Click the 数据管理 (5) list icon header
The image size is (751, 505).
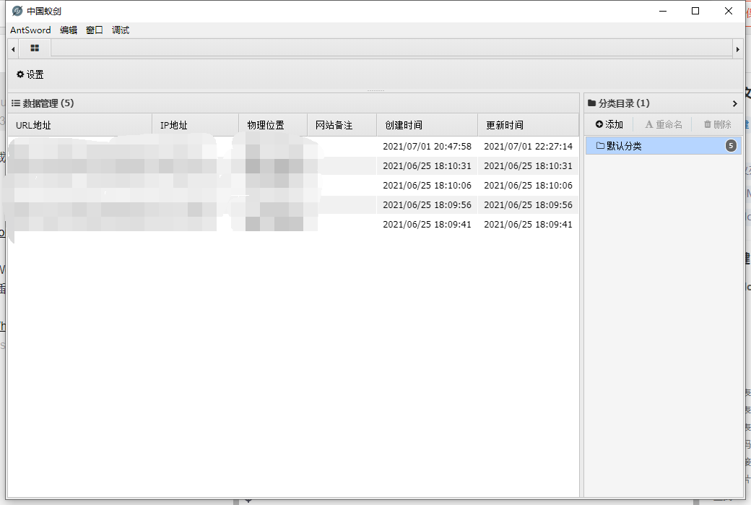[x=16, y=103]
